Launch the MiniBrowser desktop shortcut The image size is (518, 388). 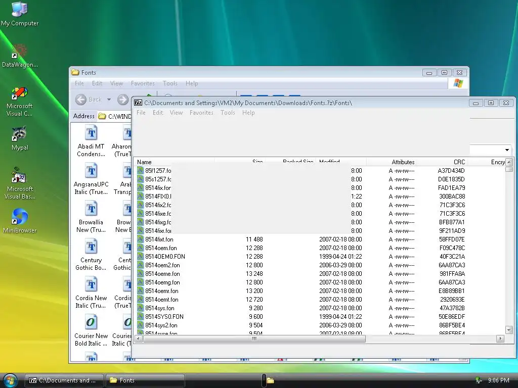point(20,220)
